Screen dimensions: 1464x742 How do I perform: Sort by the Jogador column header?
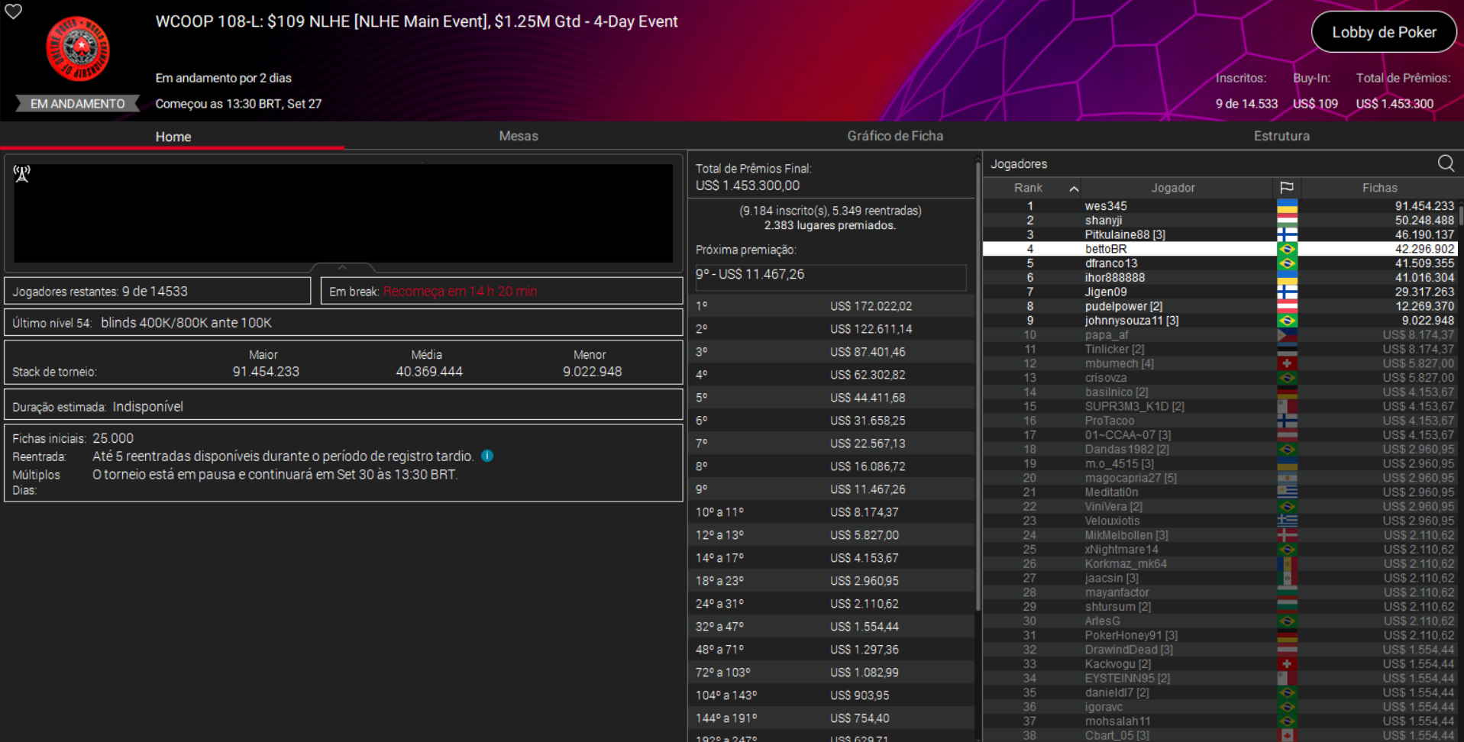1173,188
